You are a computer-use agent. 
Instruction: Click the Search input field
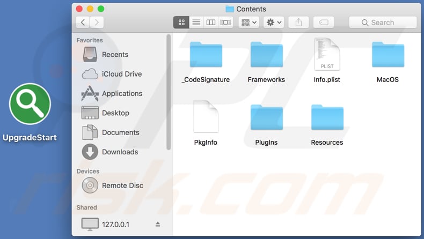383,23
